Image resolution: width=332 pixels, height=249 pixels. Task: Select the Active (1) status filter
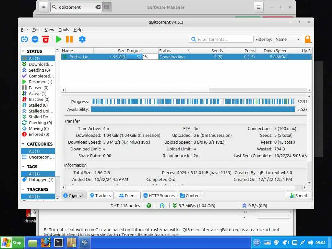click(38, 93)
